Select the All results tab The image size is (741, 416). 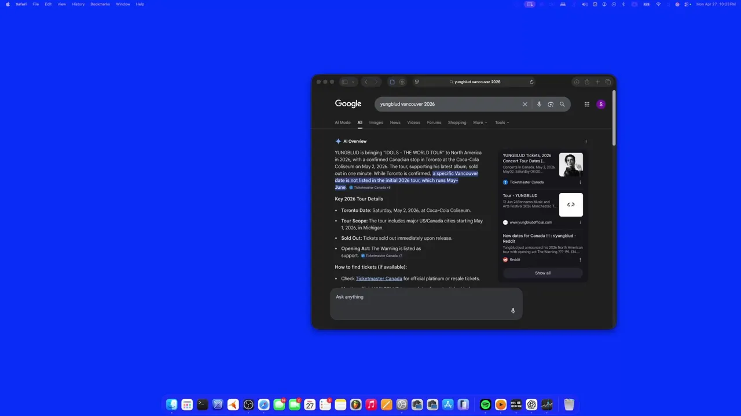(360, 122)
